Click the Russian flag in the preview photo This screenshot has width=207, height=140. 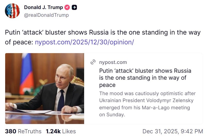click(x=26, y=73)
